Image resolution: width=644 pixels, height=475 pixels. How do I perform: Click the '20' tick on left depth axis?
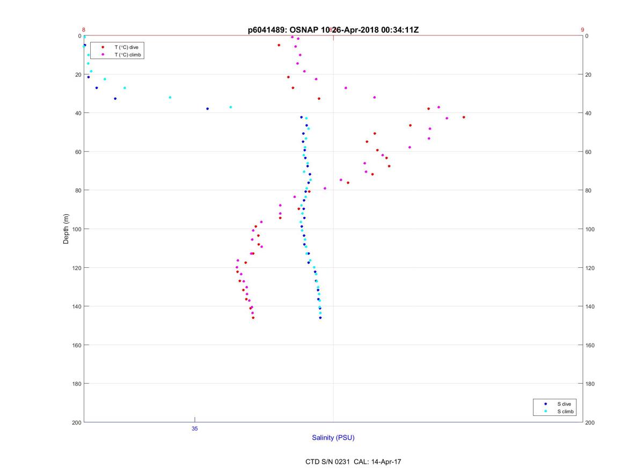pos(78,75)
